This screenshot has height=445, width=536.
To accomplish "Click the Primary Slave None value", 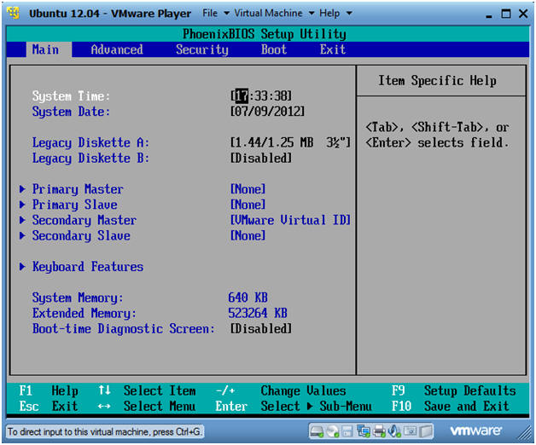I will [x=248, y=205].
